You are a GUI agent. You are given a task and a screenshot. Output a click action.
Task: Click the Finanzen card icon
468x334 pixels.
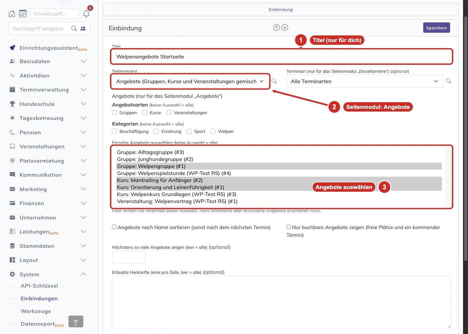(12, 203)
